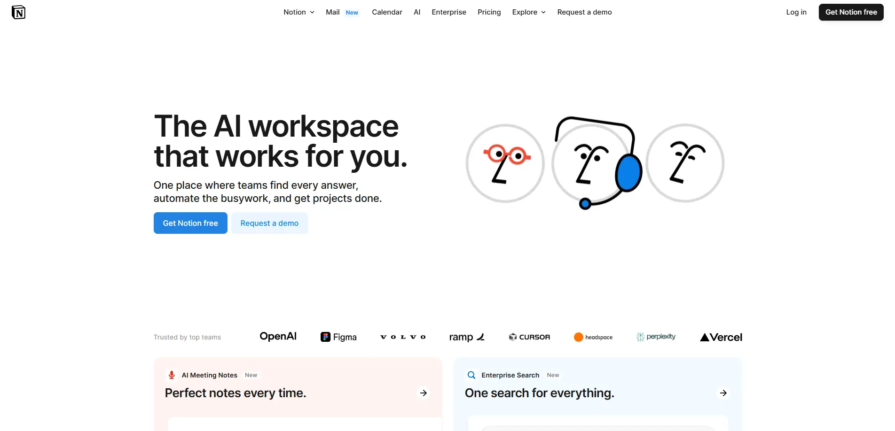Expand the Notion dropdown menu
The image size is (895, 431).
[x=299, y=12]
